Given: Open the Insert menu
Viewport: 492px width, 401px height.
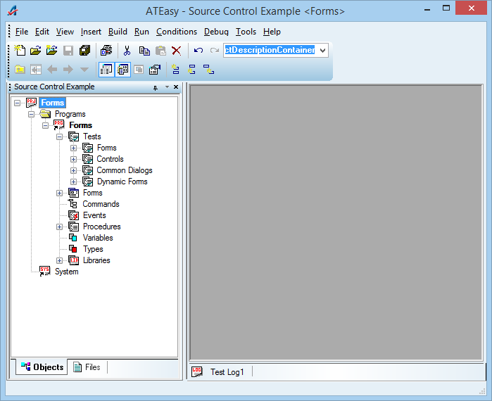Looking at the screenshot, I should (91, 32).
